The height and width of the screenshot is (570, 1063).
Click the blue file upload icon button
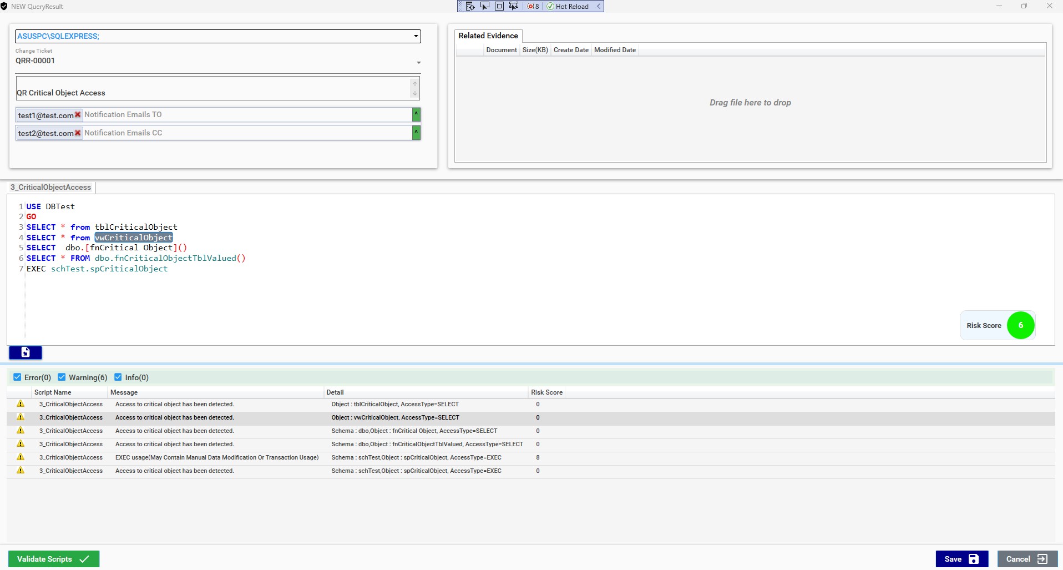[26, 352]
